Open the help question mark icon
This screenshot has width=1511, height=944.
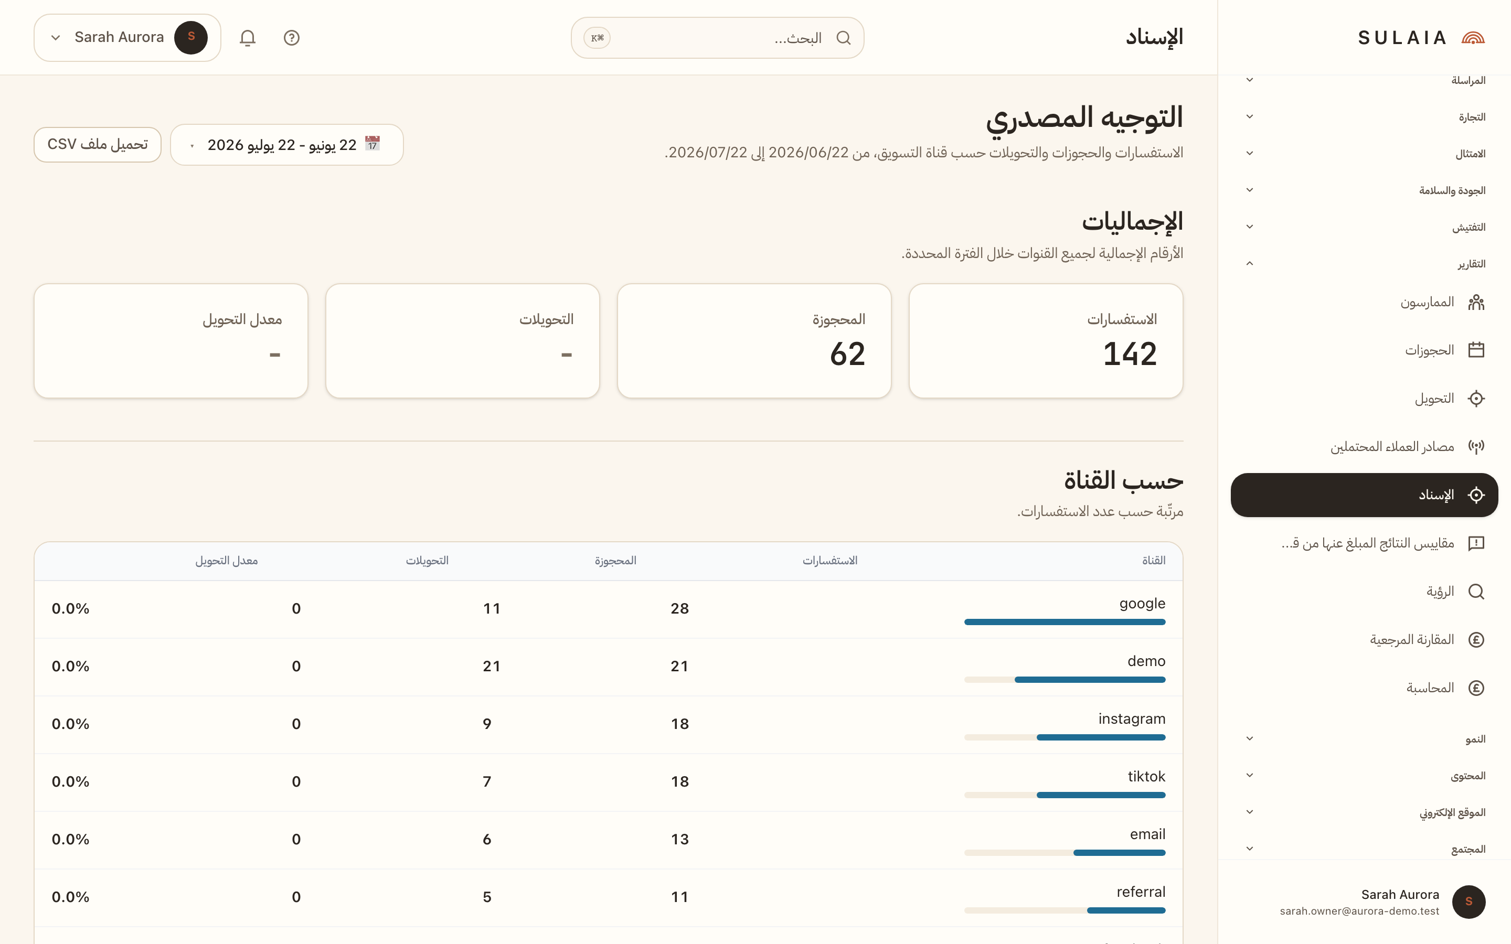click(x=292, y=38)
